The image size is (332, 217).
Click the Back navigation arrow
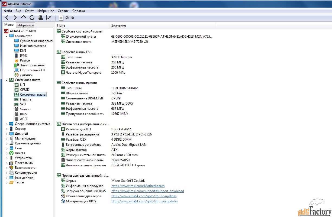(x=7, y=18)
